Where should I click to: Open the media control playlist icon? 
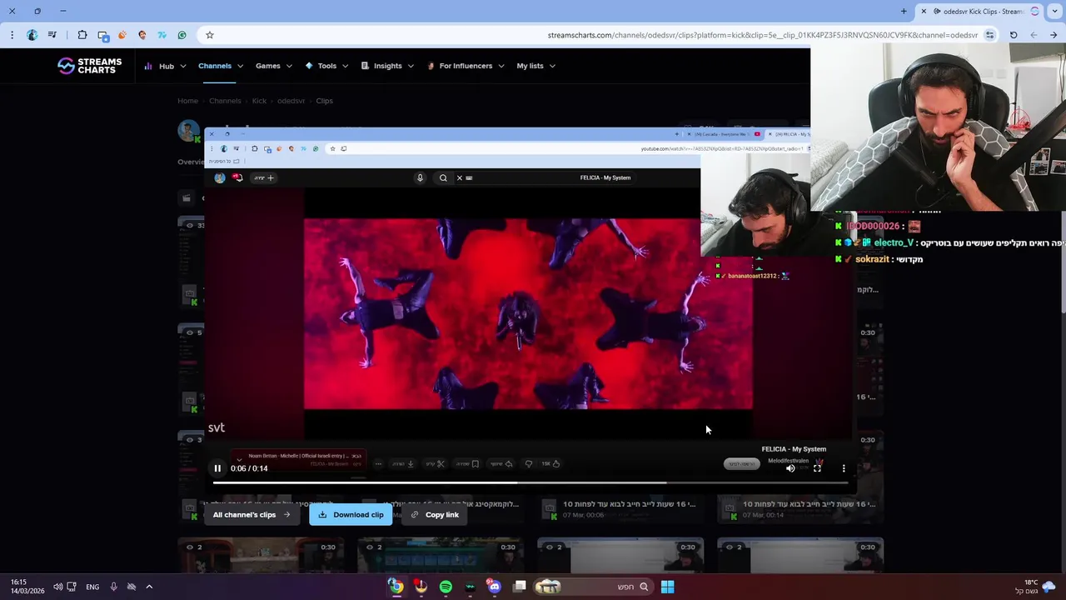pyautogui.click(x=52, y=35)
